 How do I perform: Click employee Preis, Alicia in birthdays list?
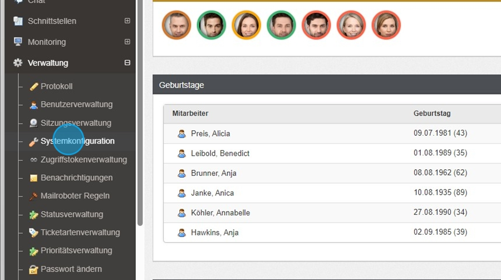point(210,134)
